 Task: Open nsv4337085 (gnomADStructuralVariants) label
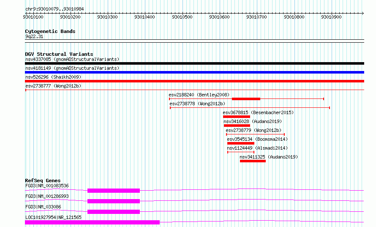(x=72, y=59)
